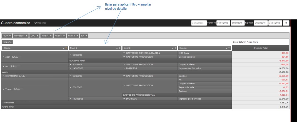Click the sort arrow on Nivel 1 column
297x122 pixels.
[x=117, y=48]
